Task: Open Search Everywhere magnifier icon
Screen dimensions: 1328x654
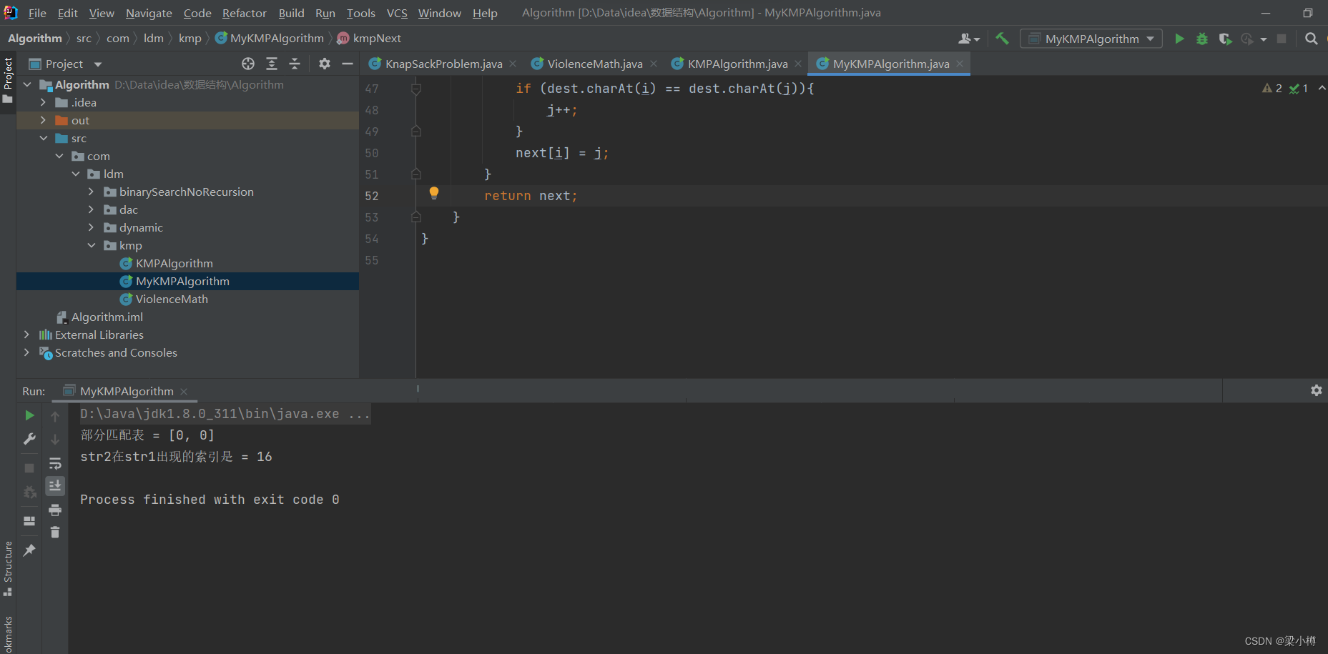Action: click(x=1311, y=39)
